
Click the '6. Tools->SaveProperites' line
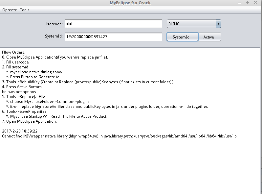[24, 111]
